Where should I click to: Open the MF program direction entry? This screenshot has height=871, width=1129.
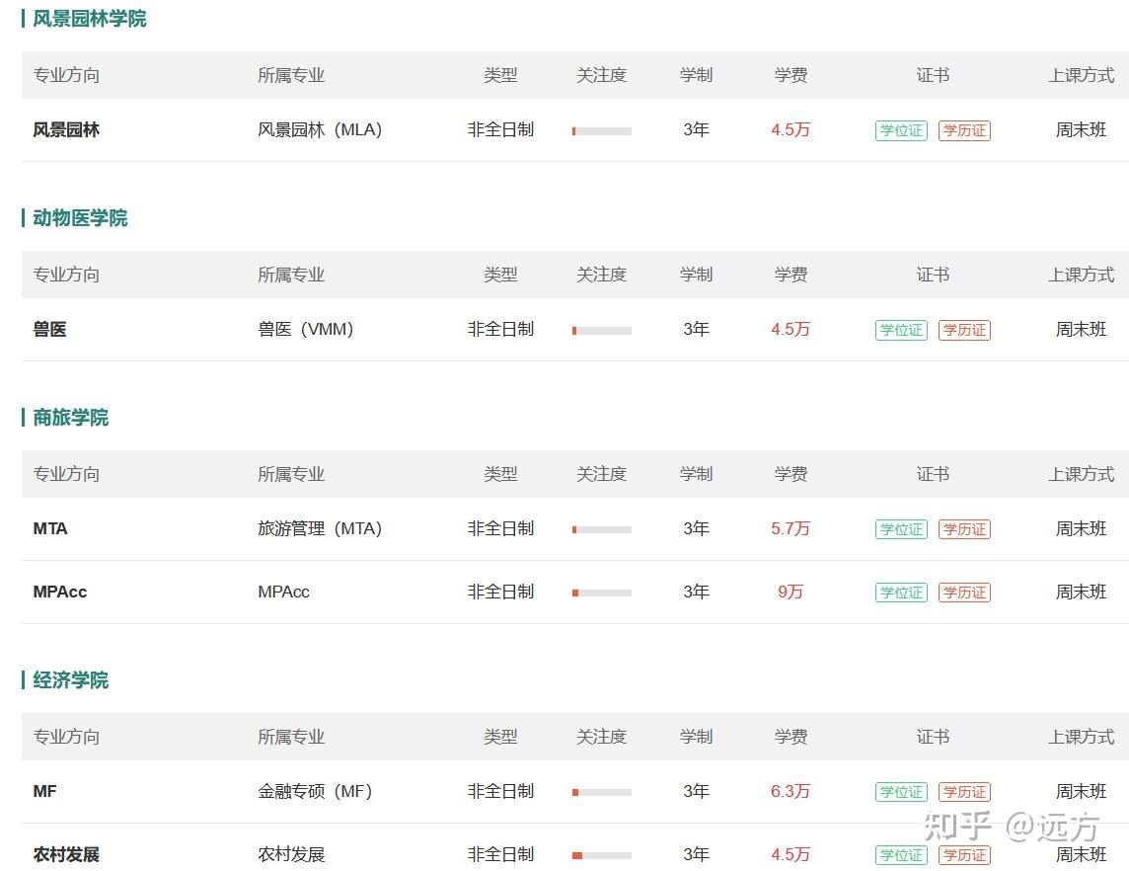44,791
